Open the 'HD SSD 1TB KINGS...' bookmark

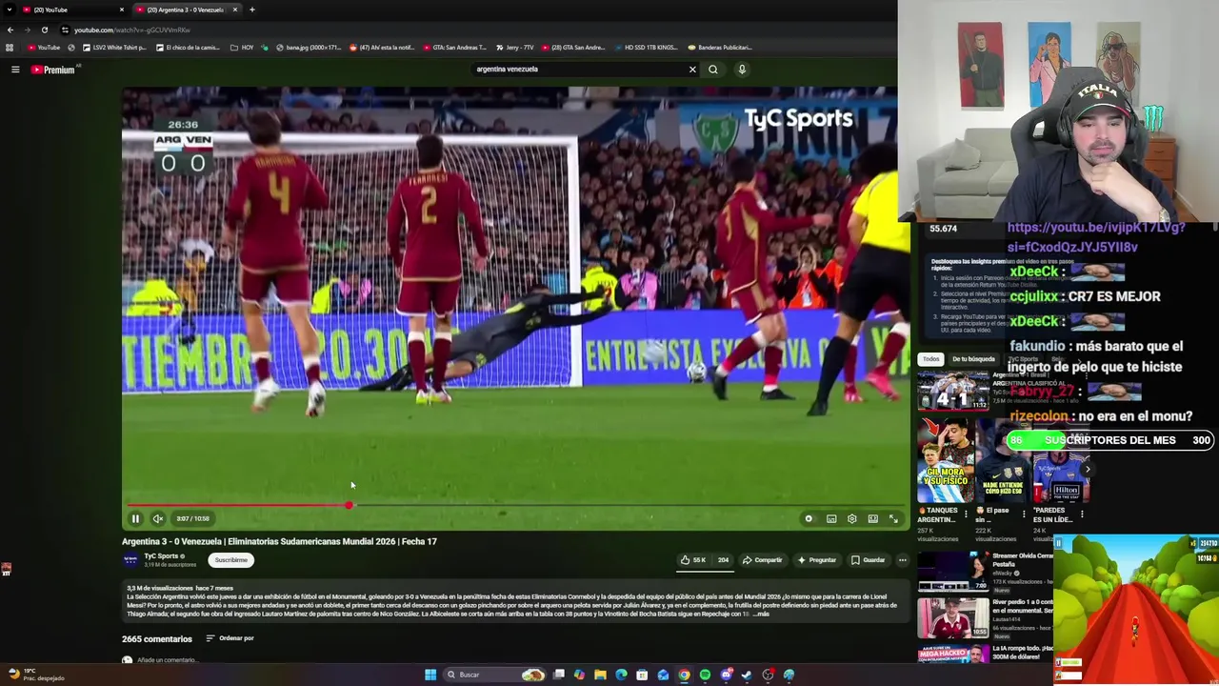coord(646,48)
